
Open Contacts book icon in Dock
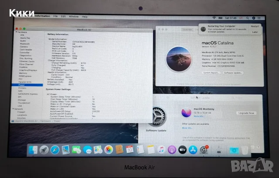point(119,149)
